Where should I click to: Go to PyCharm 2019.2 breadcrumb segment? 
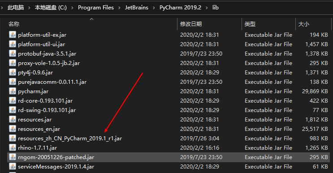[180, 8]
